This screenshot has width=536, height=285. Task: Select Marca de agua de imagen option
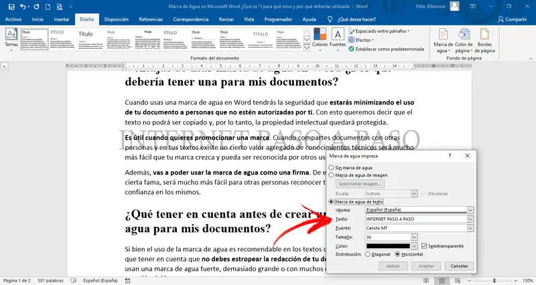tap(331, 175)
